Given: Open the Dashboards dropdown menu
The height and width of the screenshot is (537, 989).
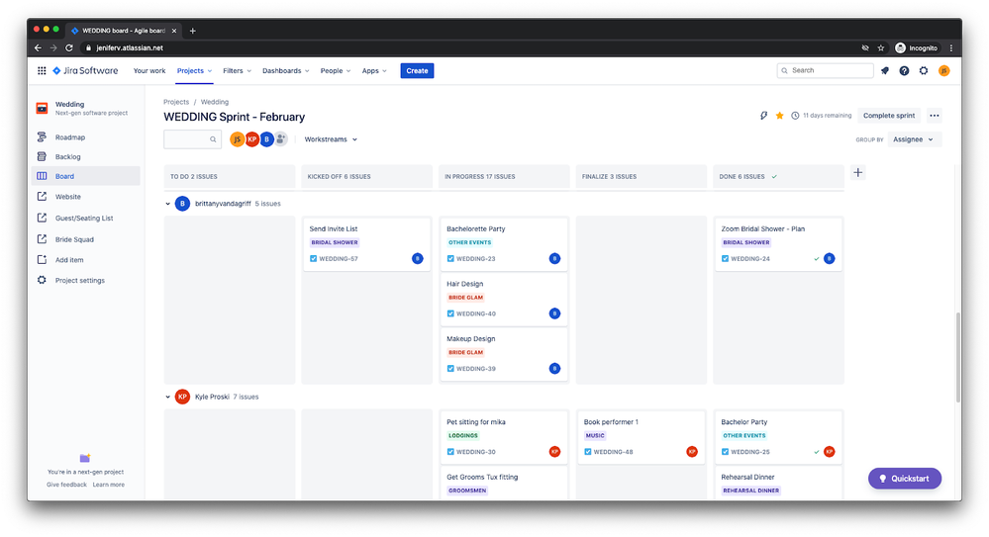Looking at the screenshot, I should [286, 70].
